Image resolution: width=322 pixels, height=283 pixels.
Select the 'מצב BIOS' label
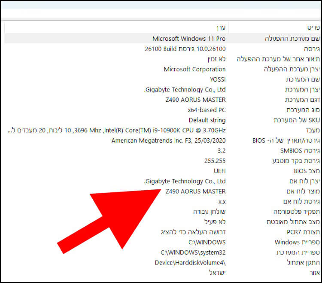[307, 171]
